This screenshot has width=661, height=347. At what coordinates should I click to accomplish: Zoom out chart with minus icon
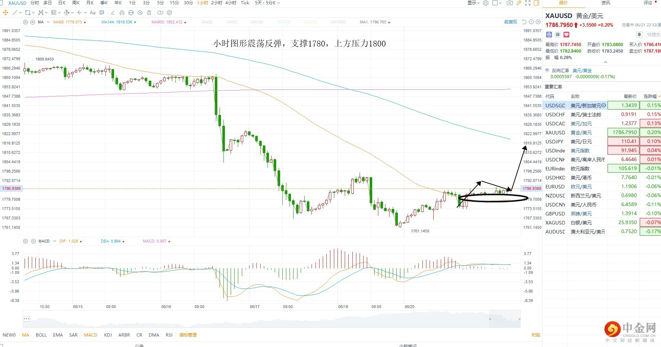point(531,22)
